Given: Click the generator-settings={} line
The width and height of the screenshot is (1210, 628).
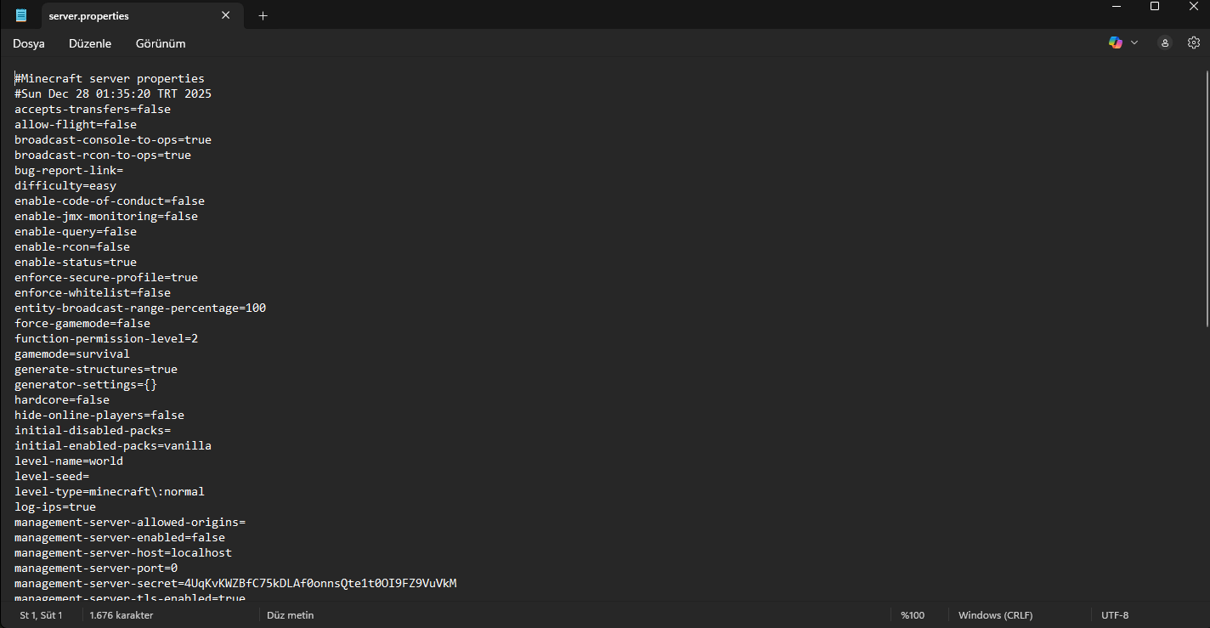Looking at the screenshot, I should [x=86, y=384].
